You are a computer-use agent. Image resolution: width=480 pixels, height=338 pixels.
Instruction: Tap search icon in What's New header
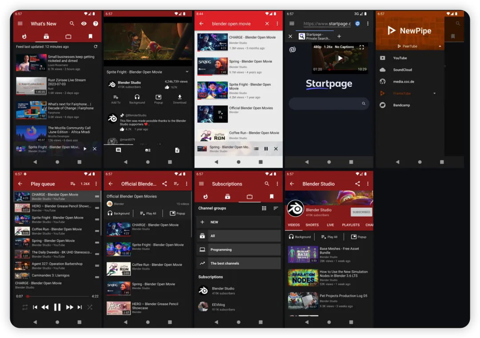[x=72, y=24]
